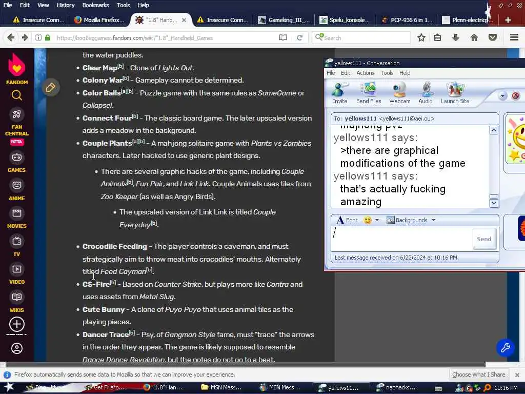Open the user profile icon in sidebar
This screenshot has width=525, height=394.
point(17,348)
